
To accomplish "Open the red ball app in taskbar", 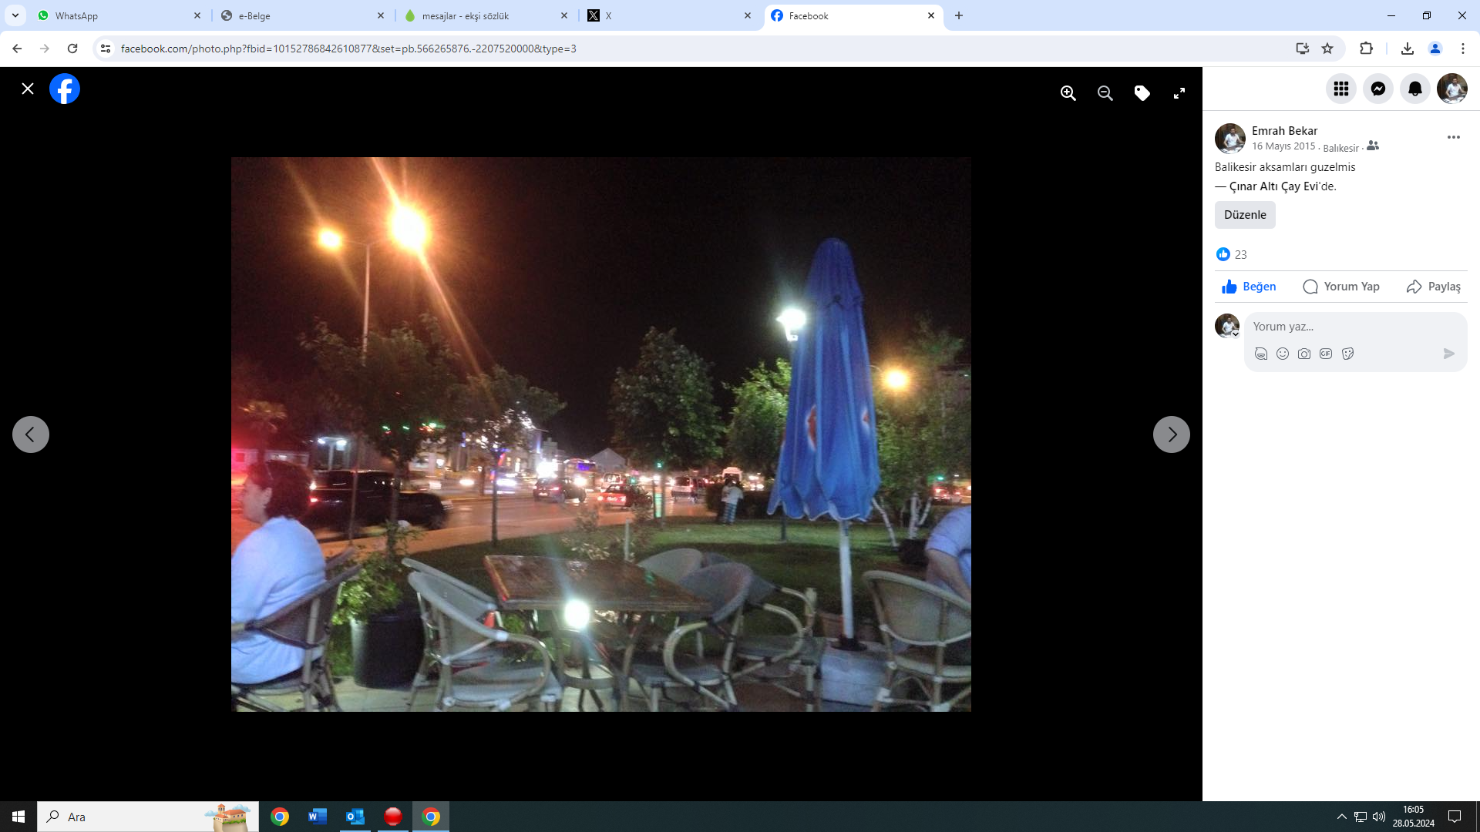I will pos(393,817).
